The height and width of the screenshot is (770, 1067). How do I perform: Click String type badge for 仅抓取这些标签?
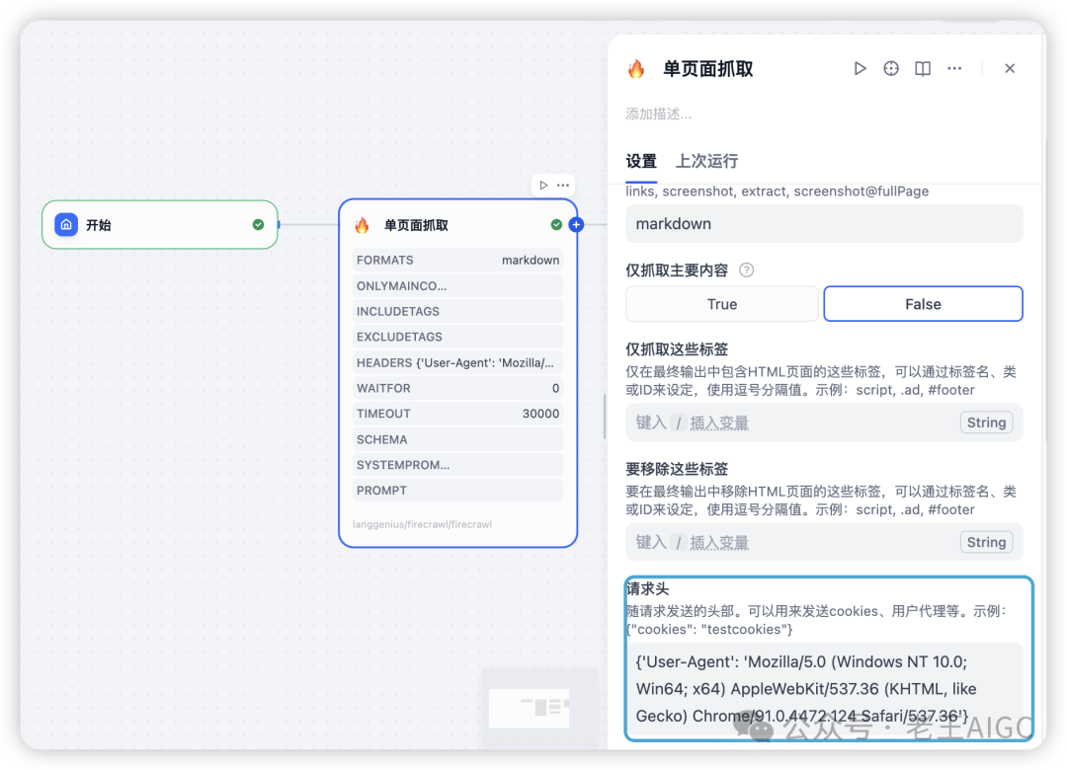(x=986, y=423)
